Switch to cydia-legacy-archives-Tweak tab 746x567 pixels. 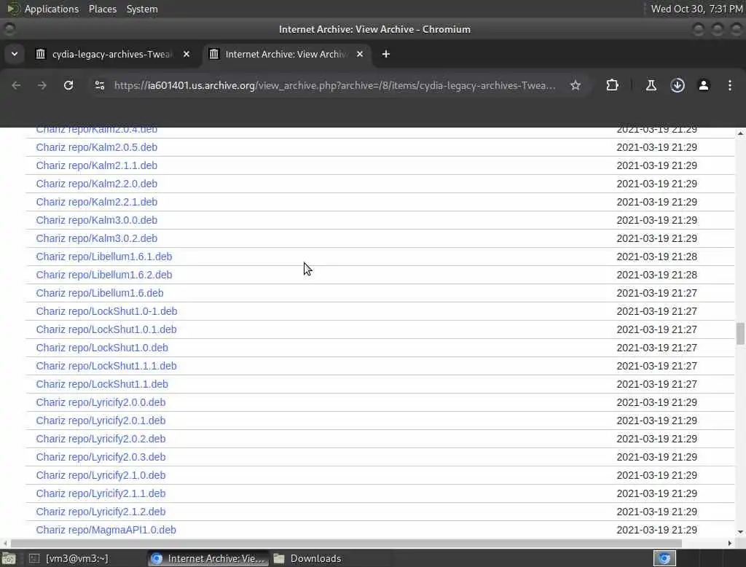pos(112,54)
